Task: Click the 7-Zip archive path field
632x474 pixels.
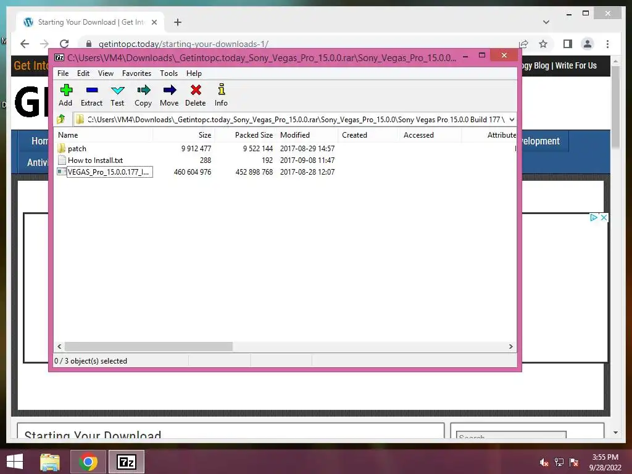Action: click(x=294, y=119)
